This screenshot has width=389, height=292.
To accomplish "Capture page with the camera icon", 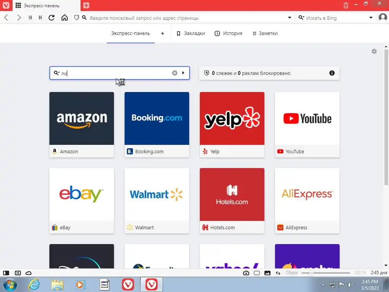I will point(246,273).
